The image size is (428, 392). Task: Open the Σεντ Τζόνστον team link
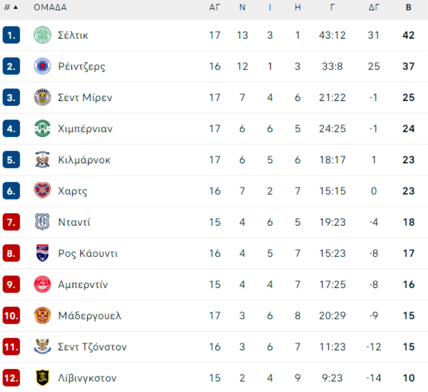[x=92, y=347]
